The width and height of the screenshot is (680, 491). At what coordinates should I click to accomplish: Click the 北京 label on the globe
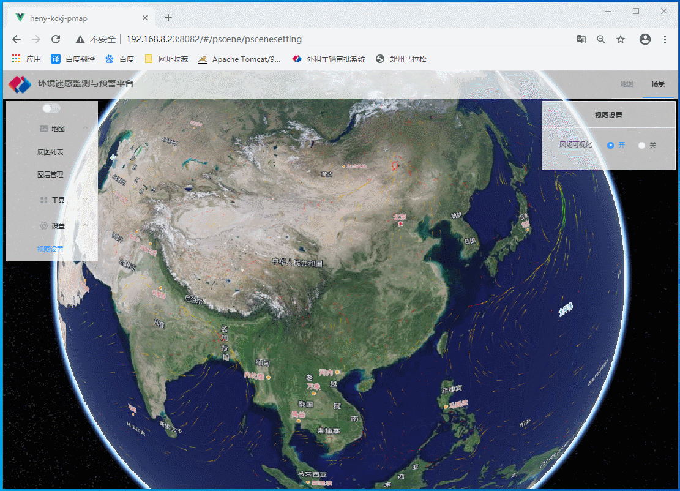pyautogui.click(x=400, y=217)
